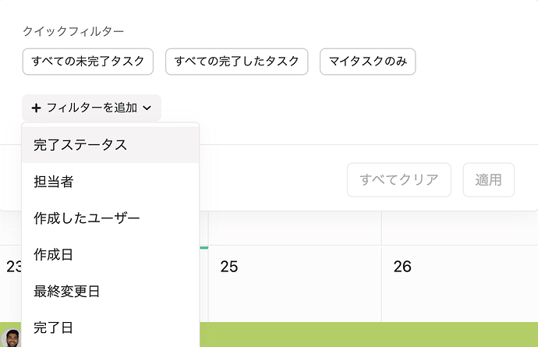Viewport: 538px width, 347px height.
Task: Click the teal today marker above day 25
Action: click(204, 247)
